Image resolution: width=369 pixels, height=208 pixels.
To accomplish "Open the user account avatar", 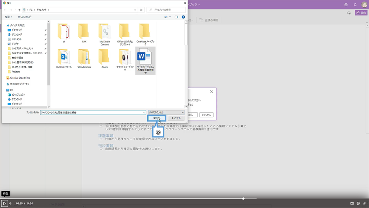I will click(x=364, y=4).
